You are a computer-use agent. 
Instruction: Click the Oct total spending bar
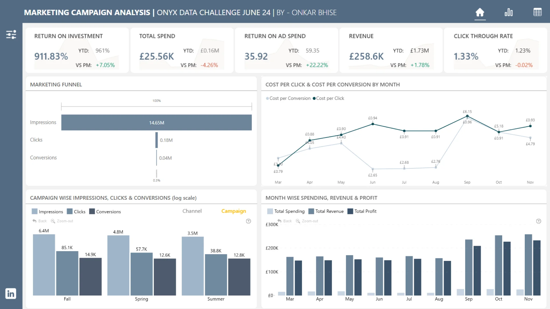[x=490, y=292]
